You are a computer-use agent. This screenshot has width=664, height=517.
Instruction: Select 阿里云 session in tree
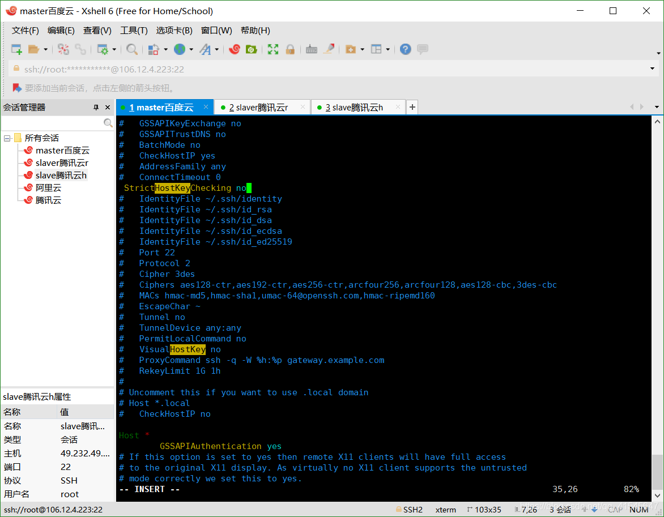(x=48, y=187)
